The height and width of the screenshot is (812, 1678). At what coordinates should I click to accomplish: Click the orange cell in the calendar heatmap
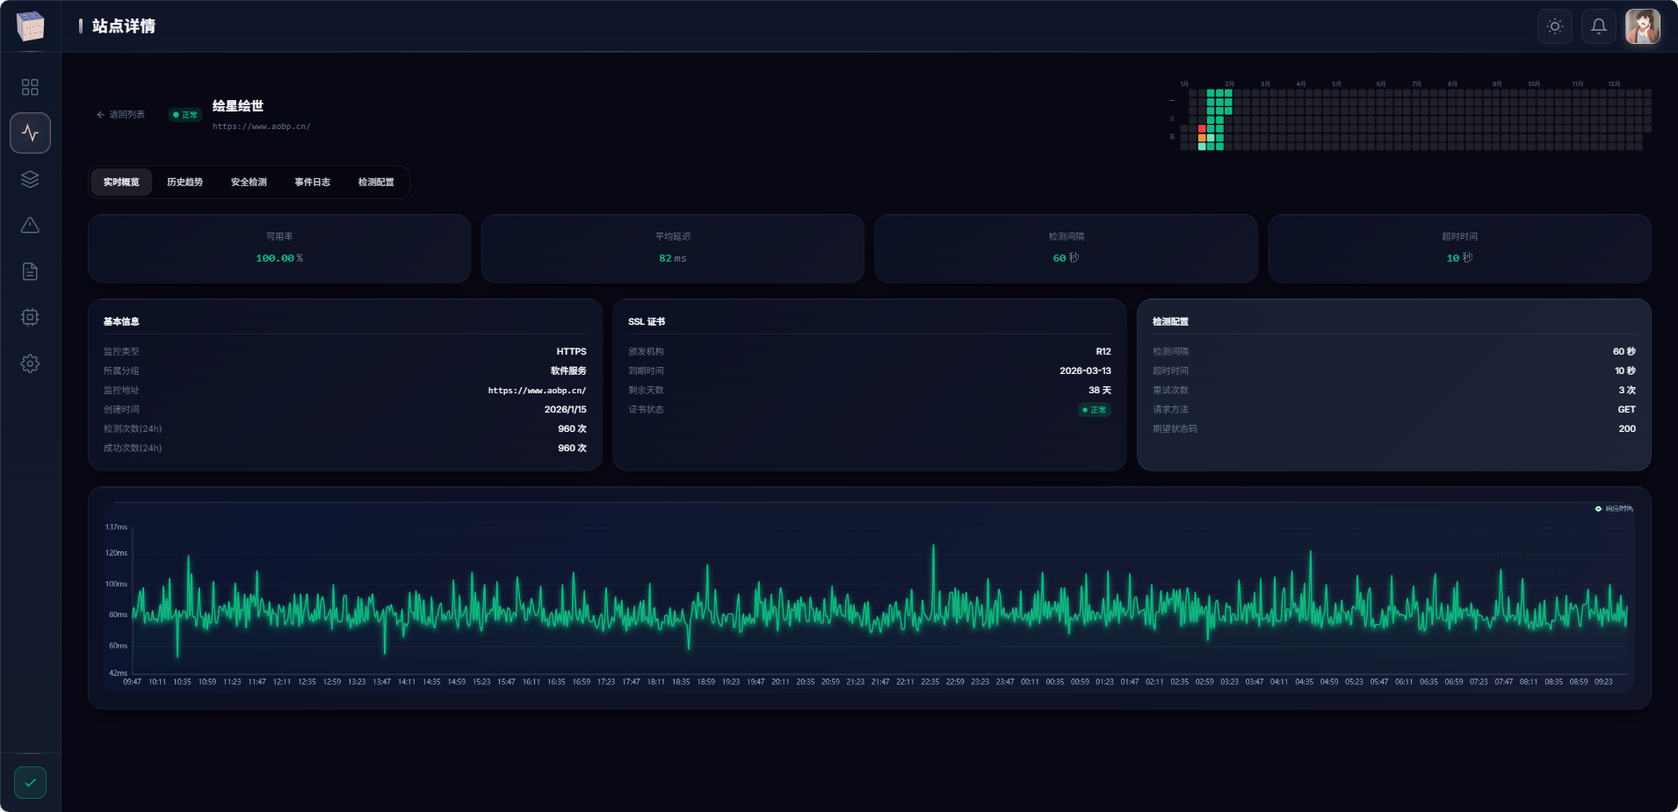pos(1202,138)
